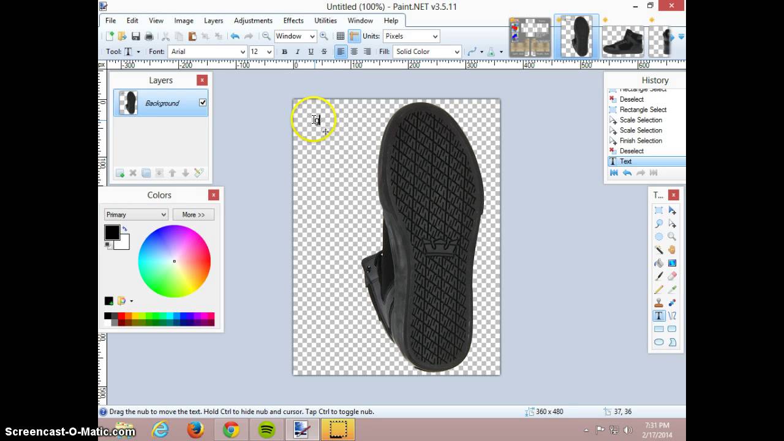The width and height of the screenshot is (784, 441).
Task: Select the Pencil tool
Action: click(x=659, y=289)
